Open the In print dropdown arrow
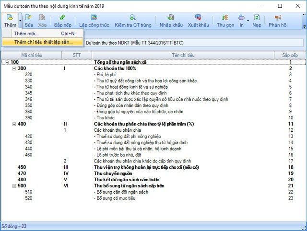The height and width of the screenshot is (231, 307). coord(248,20)
